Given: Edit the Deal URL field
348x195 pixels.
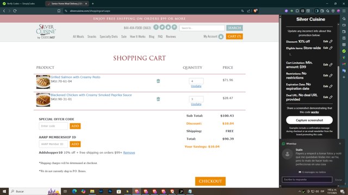Looking at the screenshot, I should point(328,97).
